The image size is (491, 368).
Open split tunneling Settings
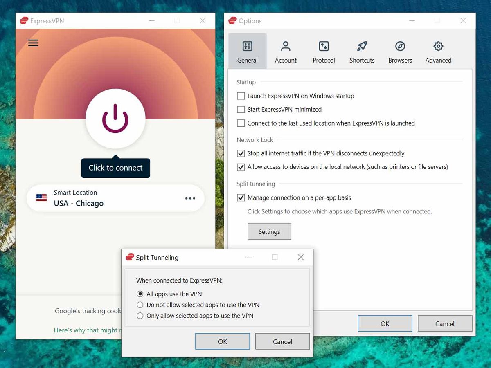(x=269, y=231)
